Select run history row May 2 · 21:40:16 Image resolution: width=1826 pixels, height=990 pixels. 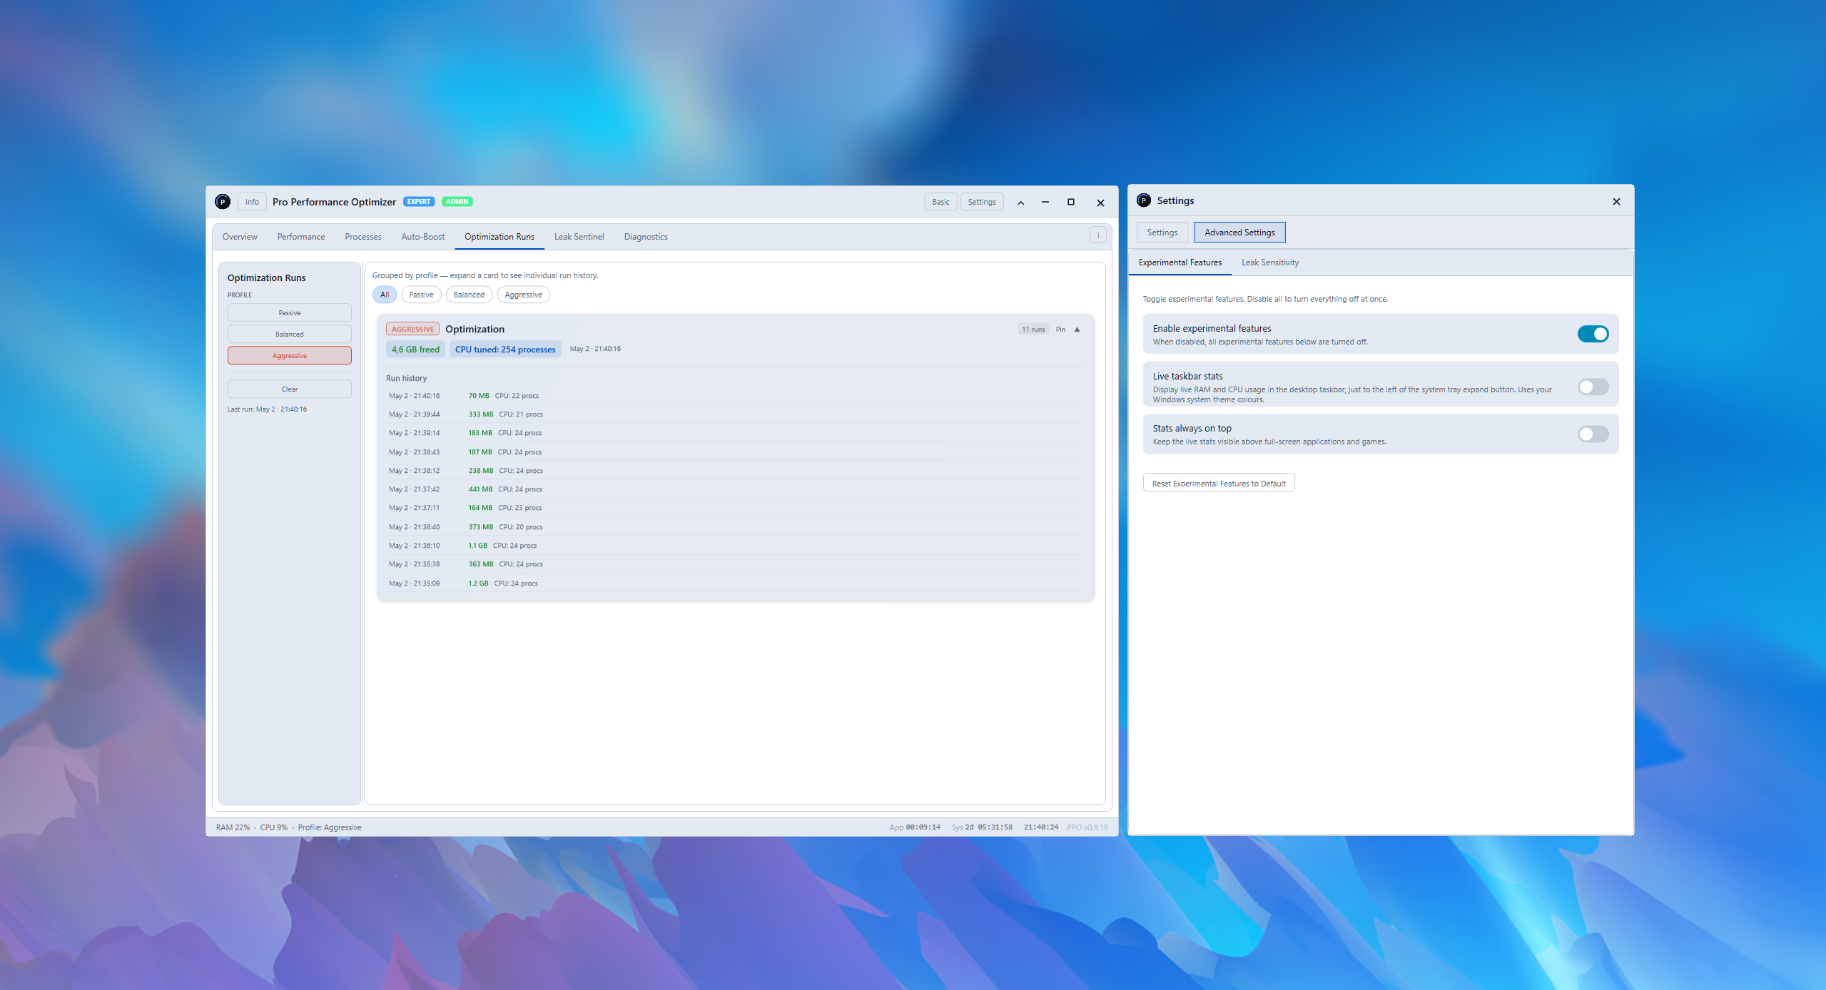(x=735, y=396)
